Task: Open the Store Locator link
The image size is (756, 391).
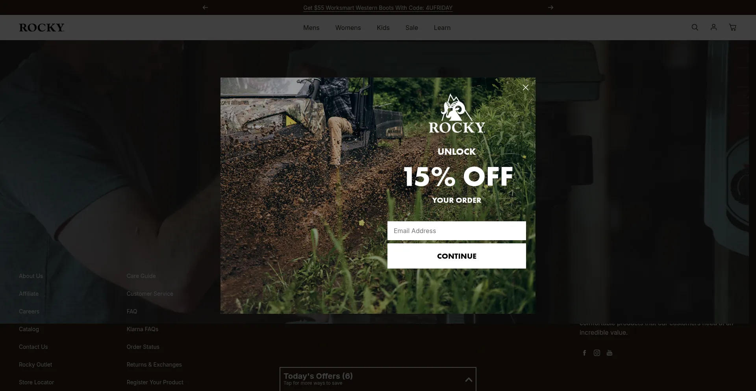Action: (36, 382)
